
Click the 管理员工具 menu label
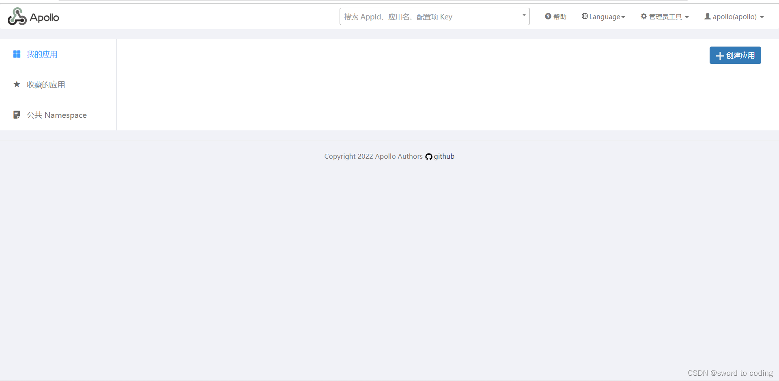[665, 17]
